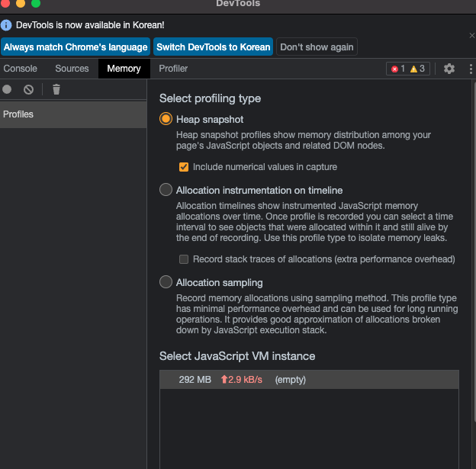Switch to the Console tab

click(21, 69)
